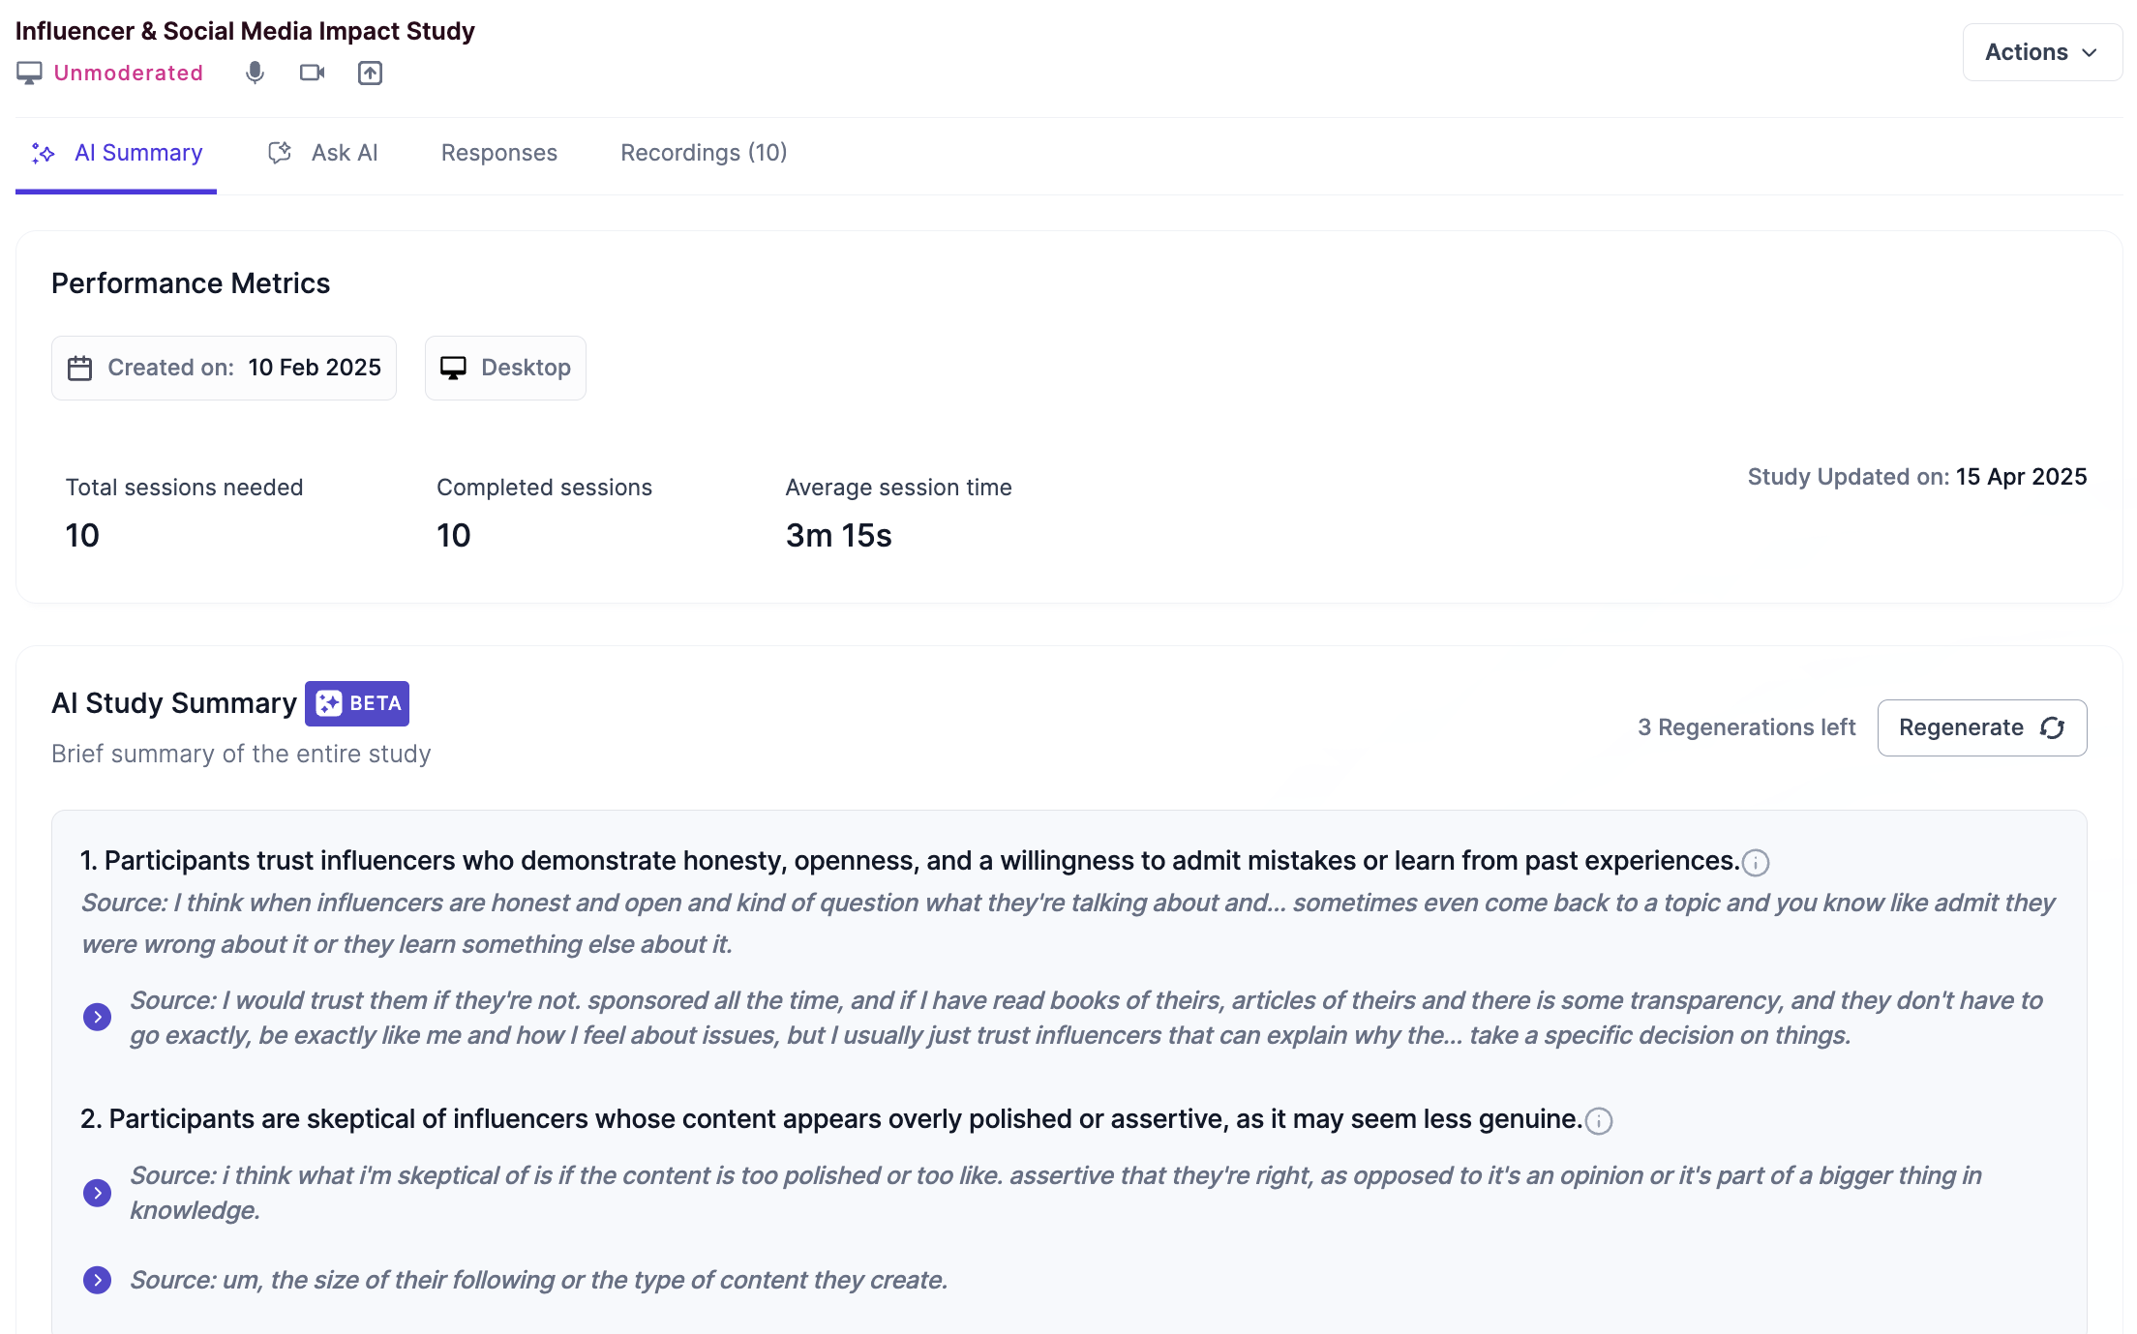
Task: Open the Responses tab
Action: [x=499, y=153]
